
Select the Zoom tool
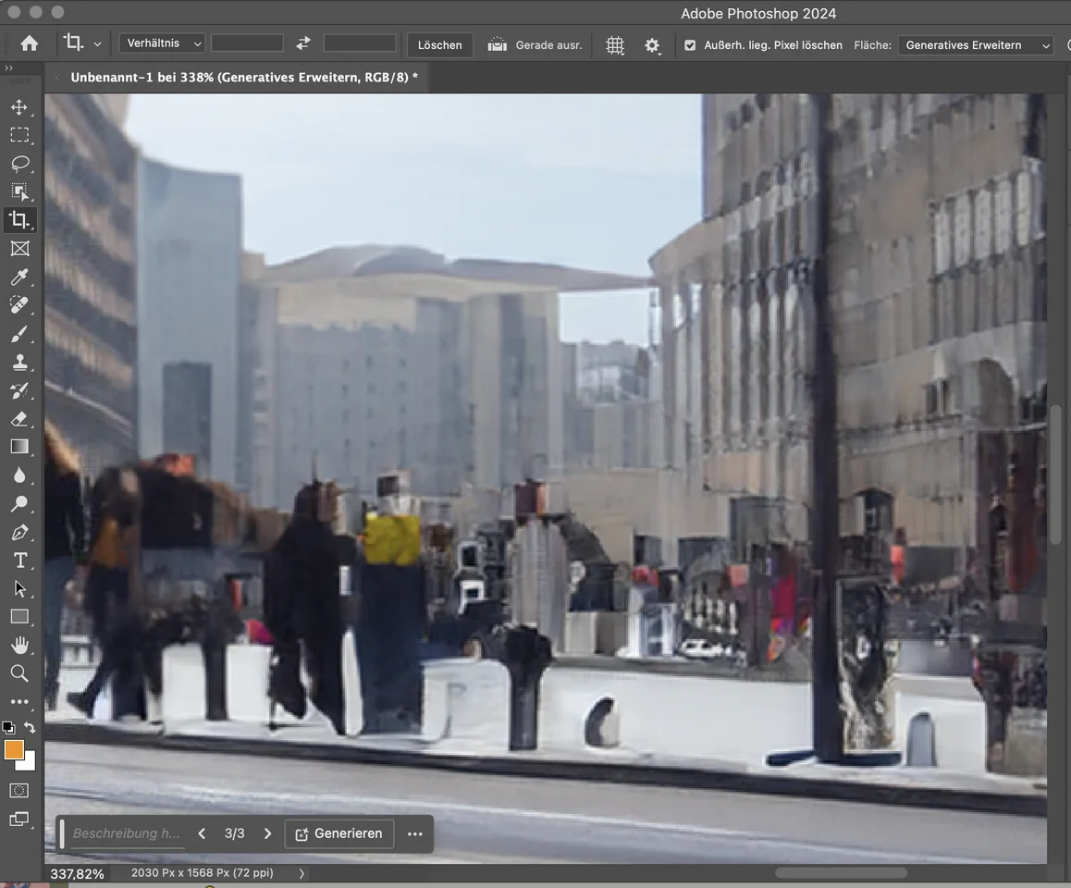tap(19, 673)
